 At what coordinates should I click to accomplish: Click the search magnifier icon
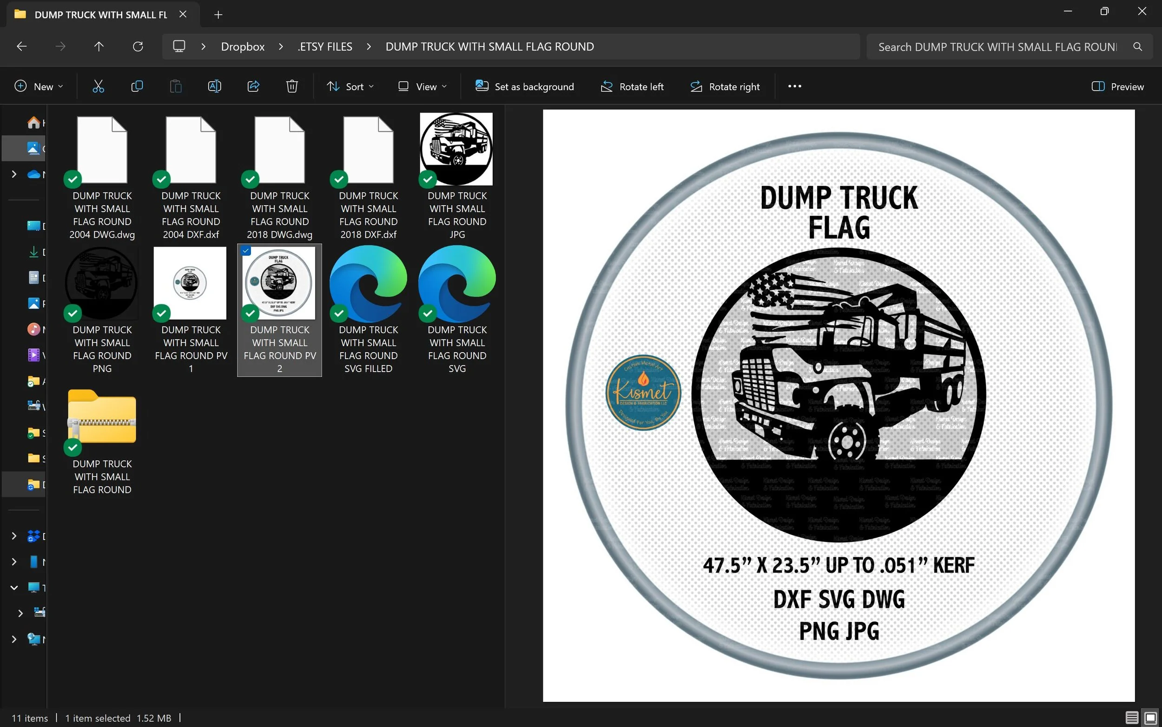(1137, 47)
